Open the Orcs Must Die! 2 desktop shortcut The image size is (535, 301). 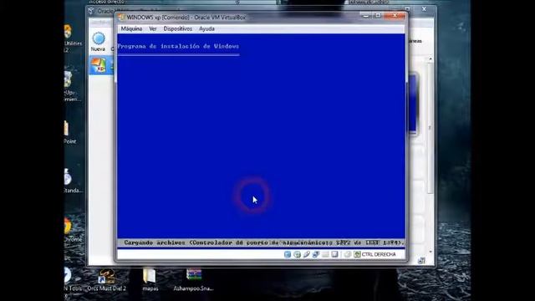(106, 281)
